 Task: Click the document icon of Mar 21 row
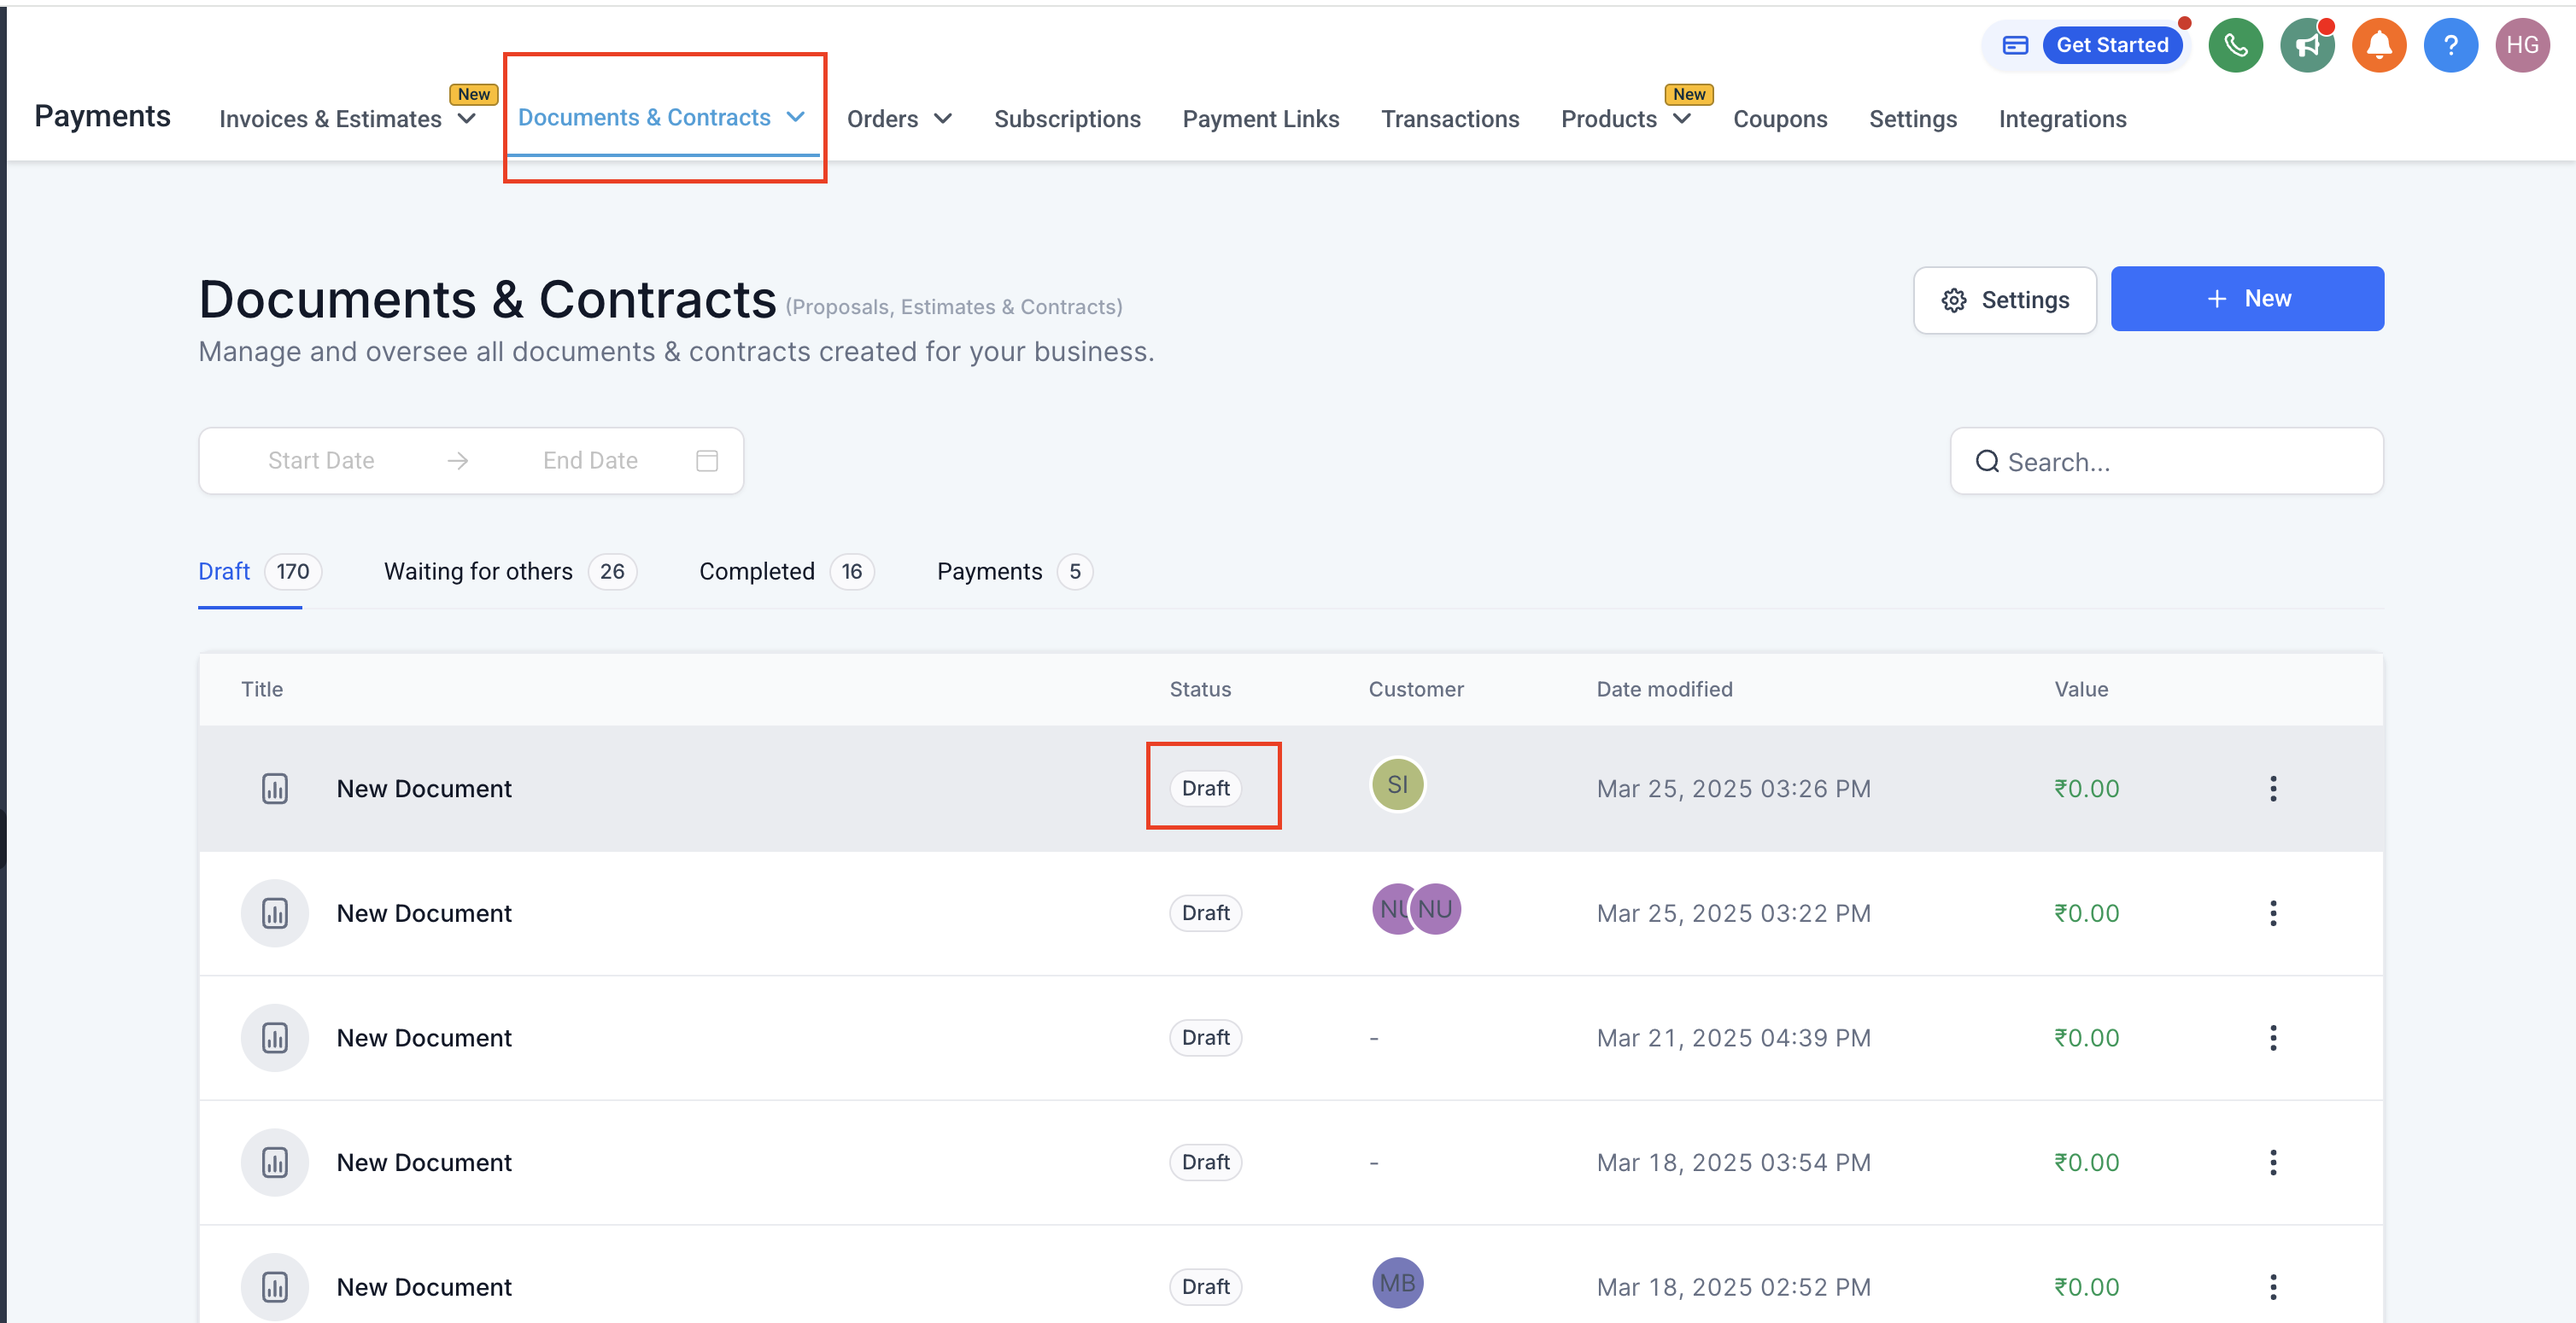274,1037
